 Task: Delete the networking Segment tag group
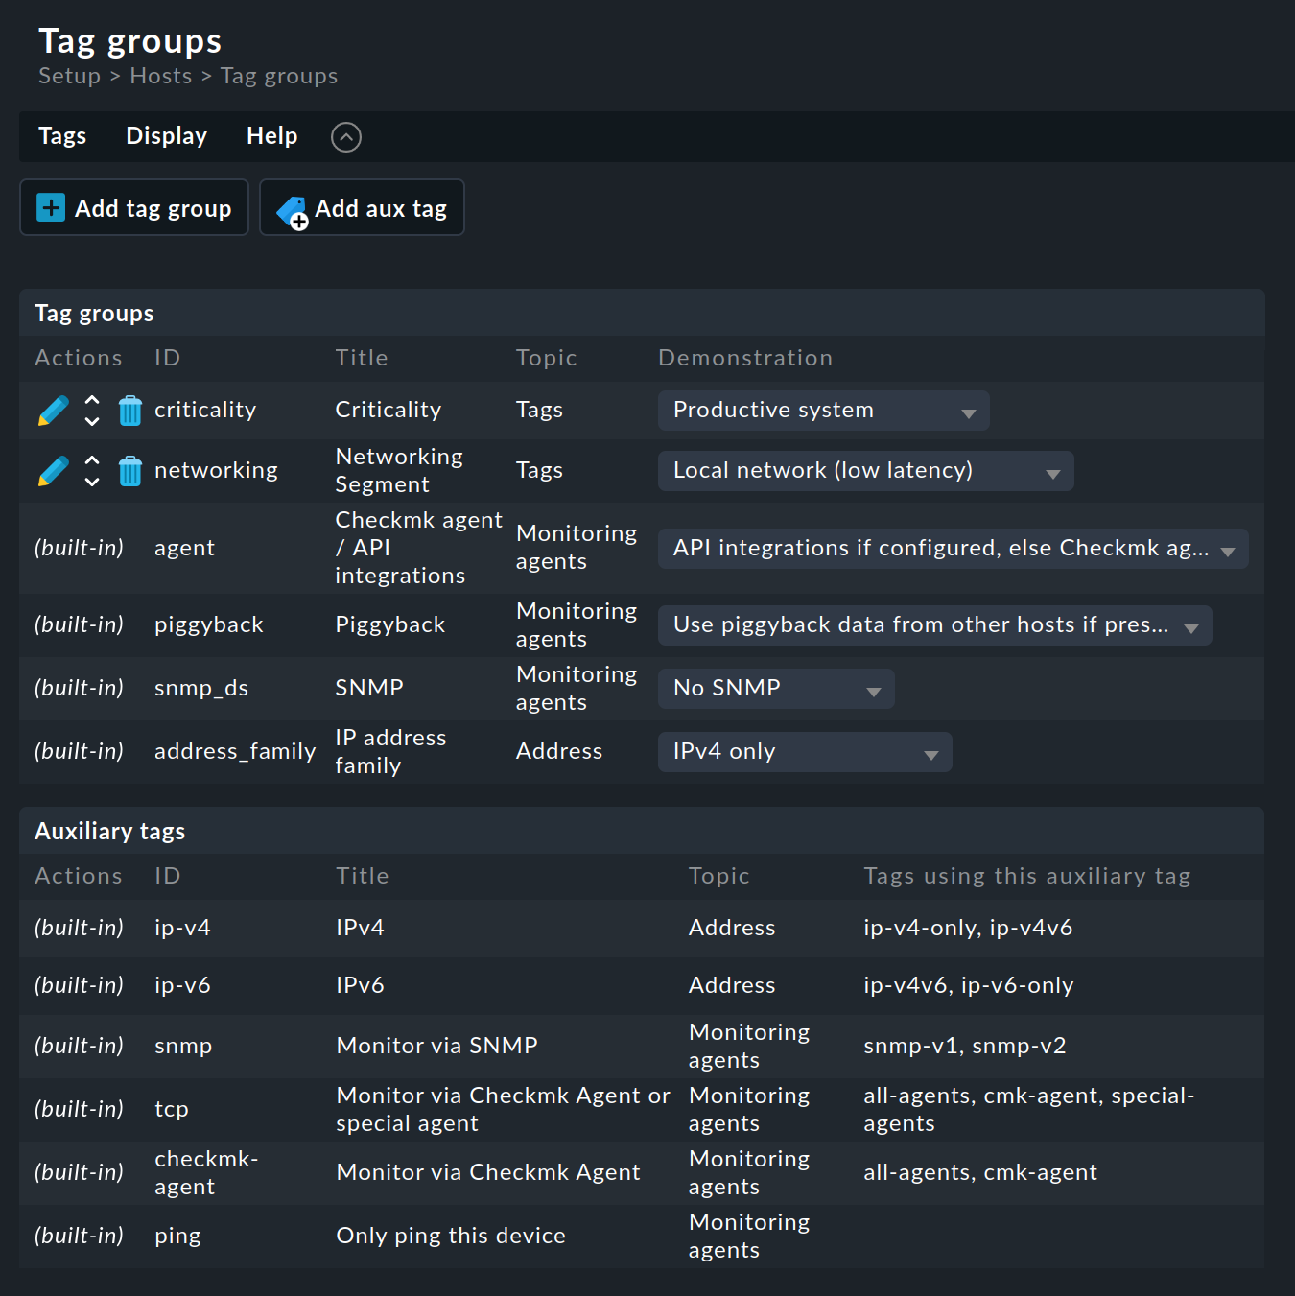point(129,471)
